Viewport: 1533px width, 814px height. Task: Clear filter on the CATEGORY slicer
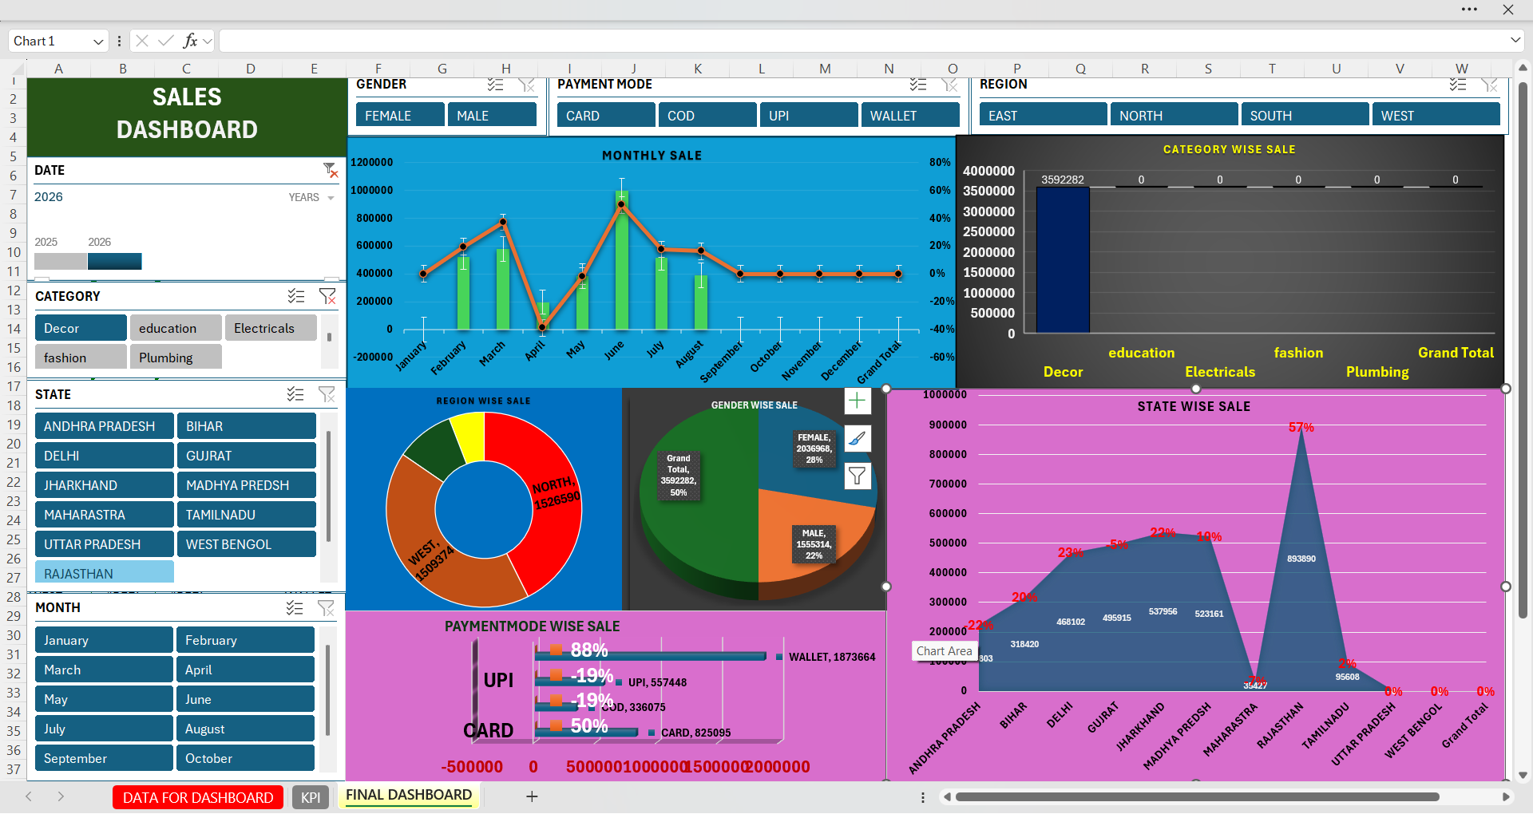click(x=327, y=296)
